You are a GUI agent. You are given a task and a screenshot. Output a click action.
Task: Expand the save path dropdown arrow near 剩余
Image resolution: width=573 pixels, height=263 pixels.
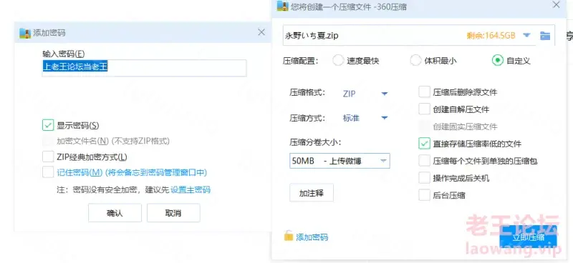tap(526, 36)
